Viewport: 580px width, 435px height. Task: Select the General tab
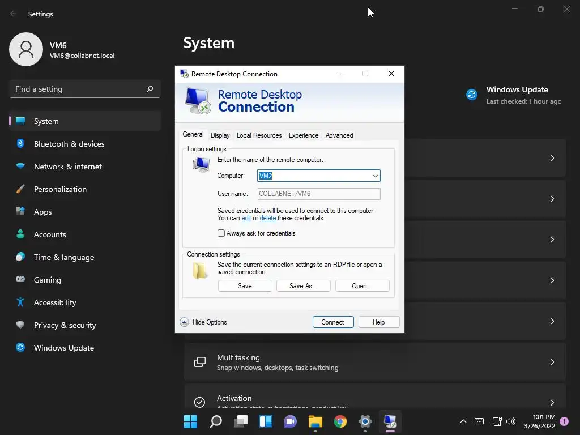click(x=193, y=134)
